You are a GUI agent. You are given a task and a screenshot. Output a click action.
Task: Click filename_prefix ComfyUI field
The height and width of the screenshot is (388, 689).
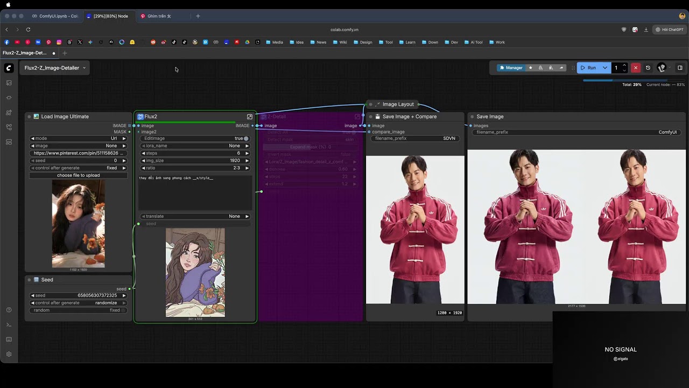(x=576, y=132)
